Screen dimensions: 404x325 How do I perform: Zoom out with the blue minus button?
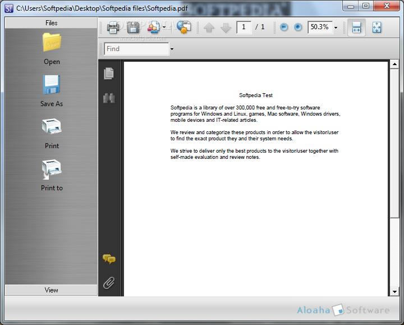(x=284, y=27)
